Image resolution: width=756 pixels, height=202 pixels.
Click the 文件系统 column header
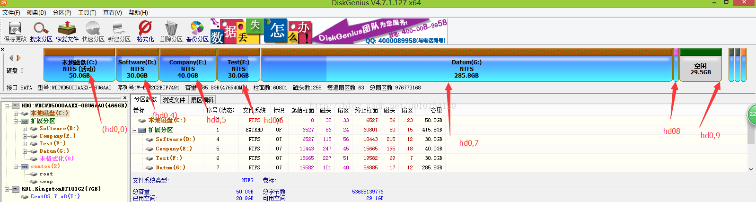point(254,110)
